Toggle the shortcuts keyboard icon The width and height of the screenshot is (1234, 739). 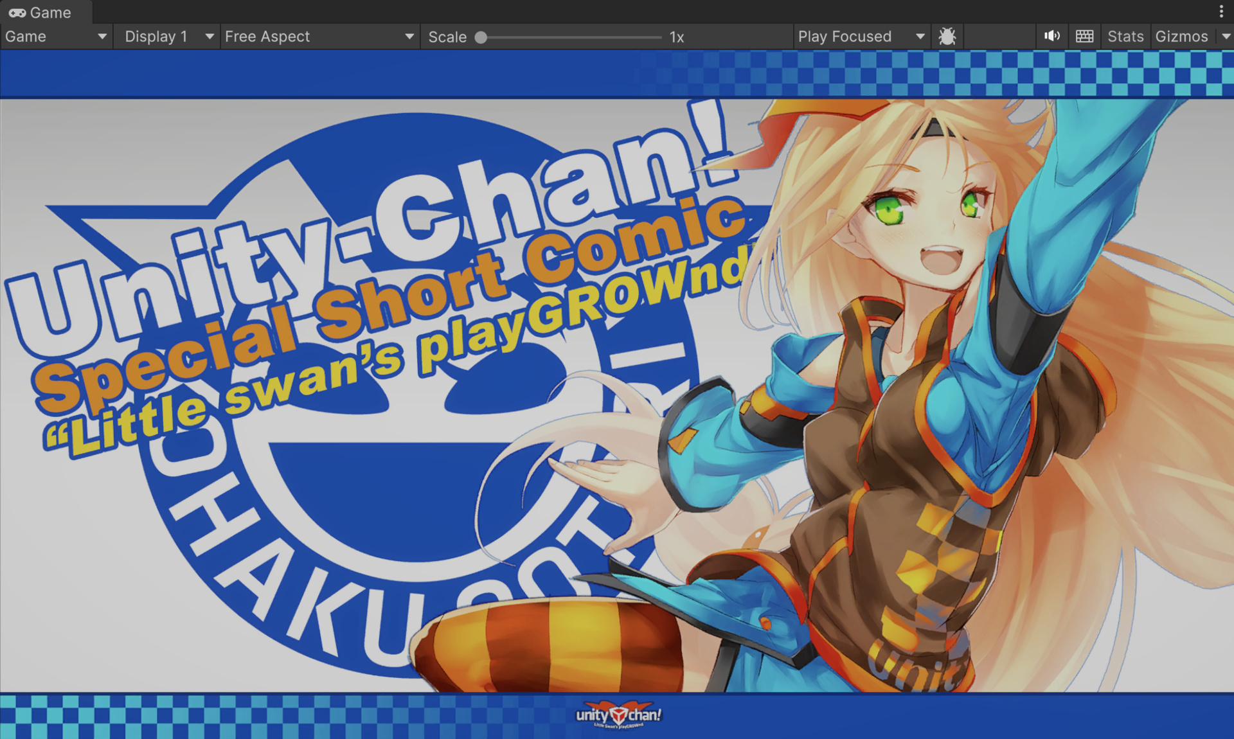pos(1085,37)
